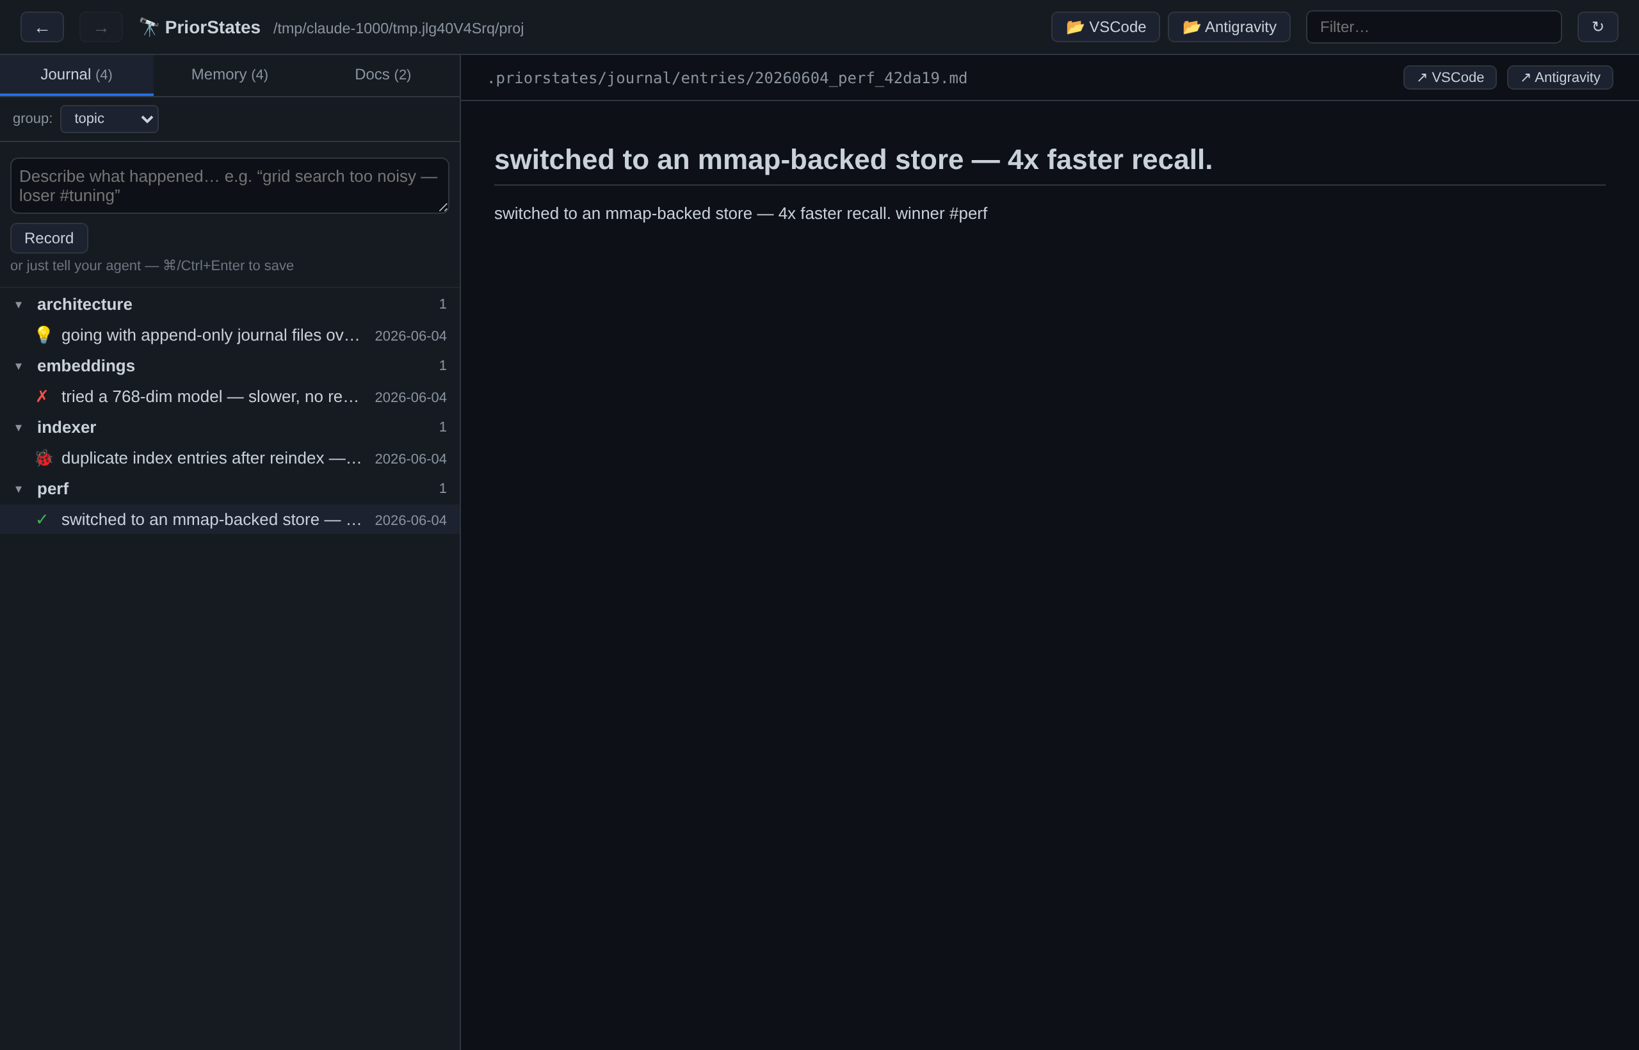
Task: Click the Record button
Action: pyautogui.click(x=49, y=238)
